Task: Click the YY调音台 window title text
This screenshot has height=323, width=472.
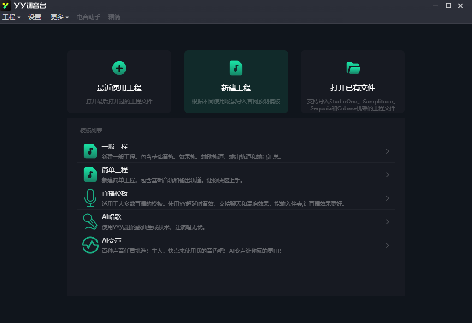Action: pyautogui.click(x=30, y=6)
